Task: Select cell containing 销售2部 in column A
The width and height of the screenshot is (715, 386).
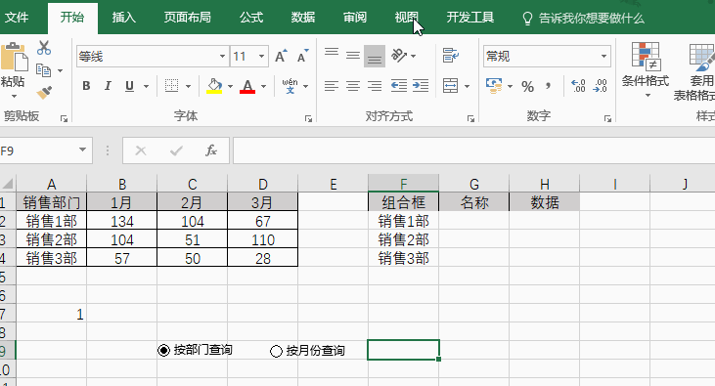Action: (x=52, y=239)
